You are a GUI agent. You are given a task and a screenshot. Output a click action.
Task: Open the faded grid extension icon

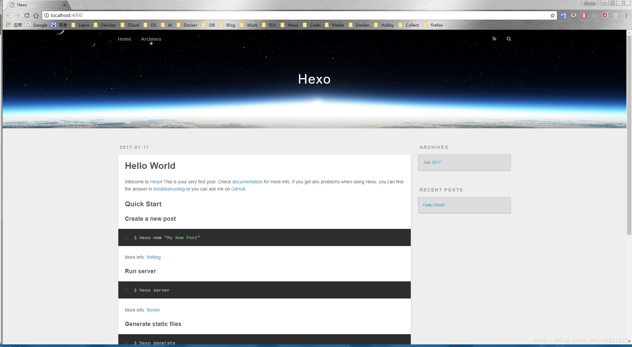[x=595, y=15]
